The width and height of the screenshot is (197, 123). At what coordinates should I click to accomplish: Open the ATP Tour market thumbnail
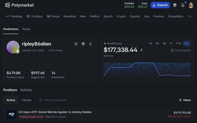[x=11, y=114]
